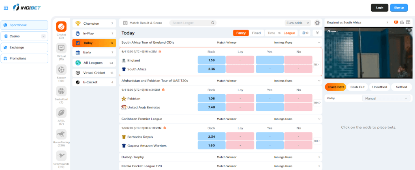The width and height of the screenshot is (415, 170).
Task: Sort matches by League
Action: [x=289, y=33]
